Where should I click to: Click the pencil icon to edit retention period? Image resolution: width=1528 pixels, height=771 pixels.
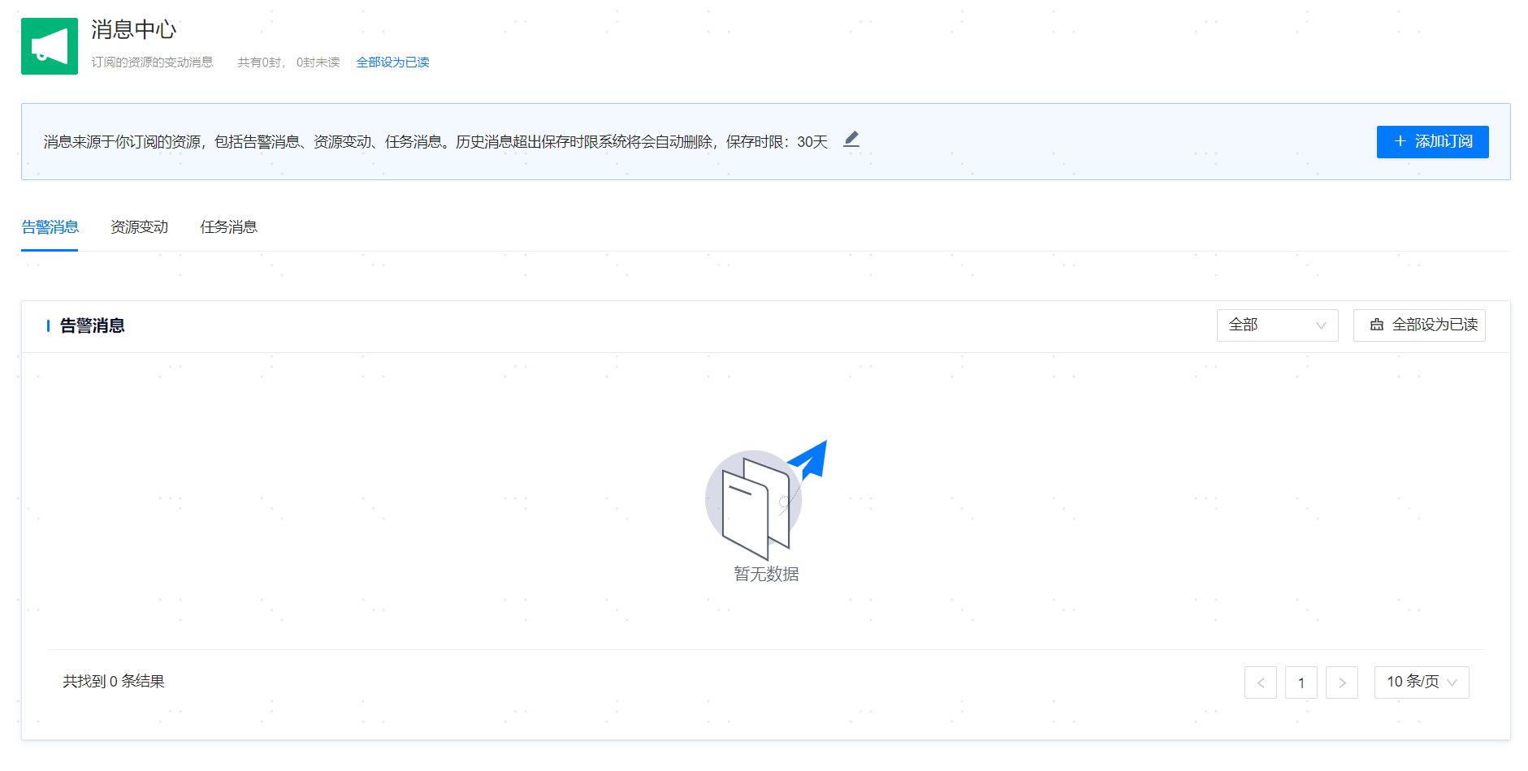(851, 140)
